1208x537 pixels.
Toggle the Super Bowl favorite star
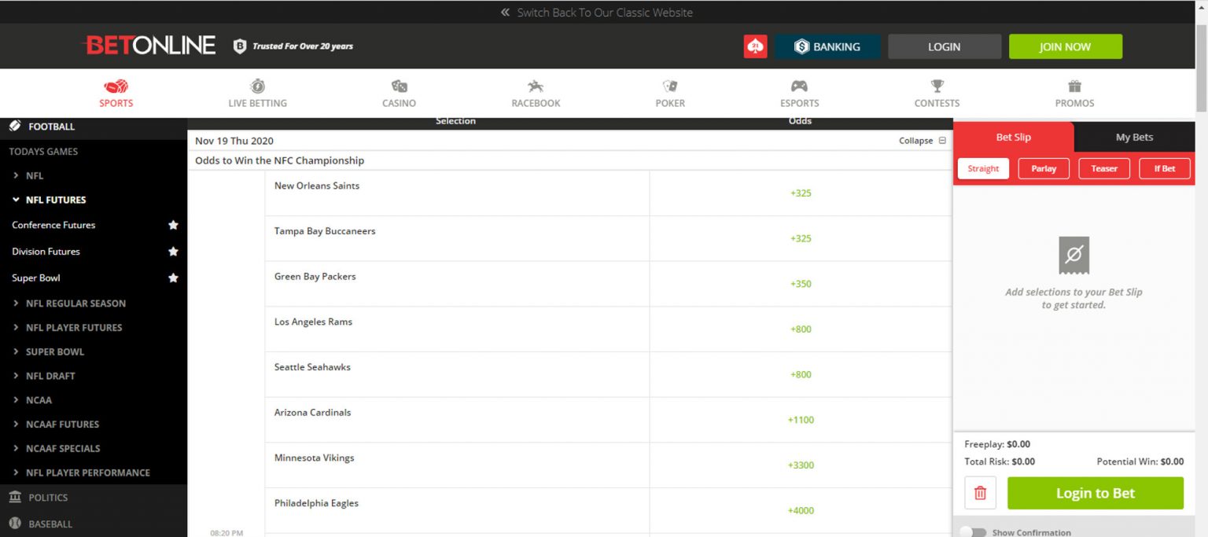pyautogui.click(x=173, y=278)
